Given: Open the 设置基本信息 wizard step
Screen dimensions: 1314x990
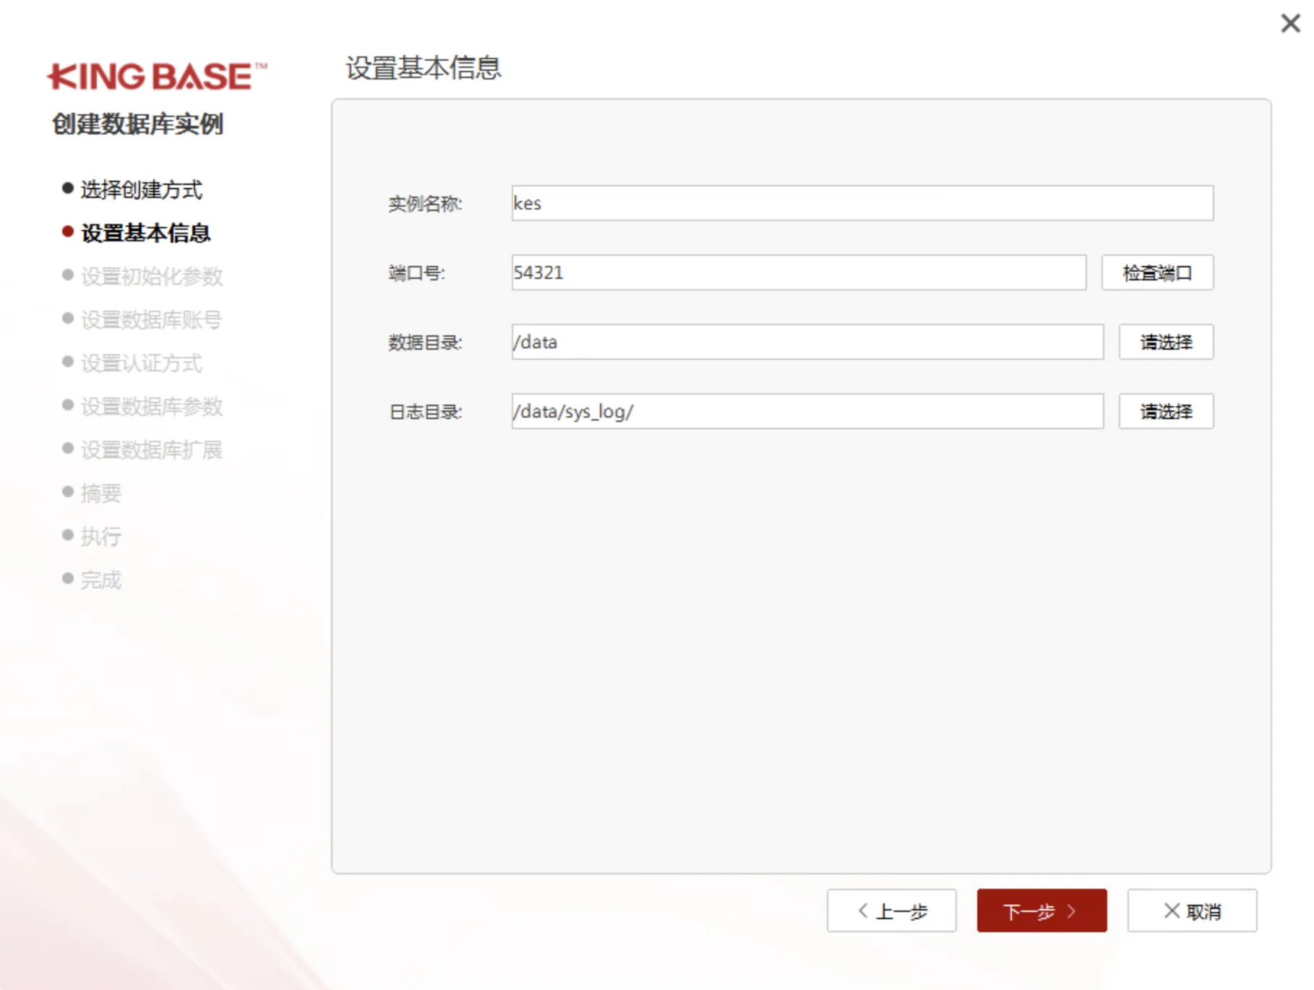Looking at the screenshot, I should tap(145, 233).
